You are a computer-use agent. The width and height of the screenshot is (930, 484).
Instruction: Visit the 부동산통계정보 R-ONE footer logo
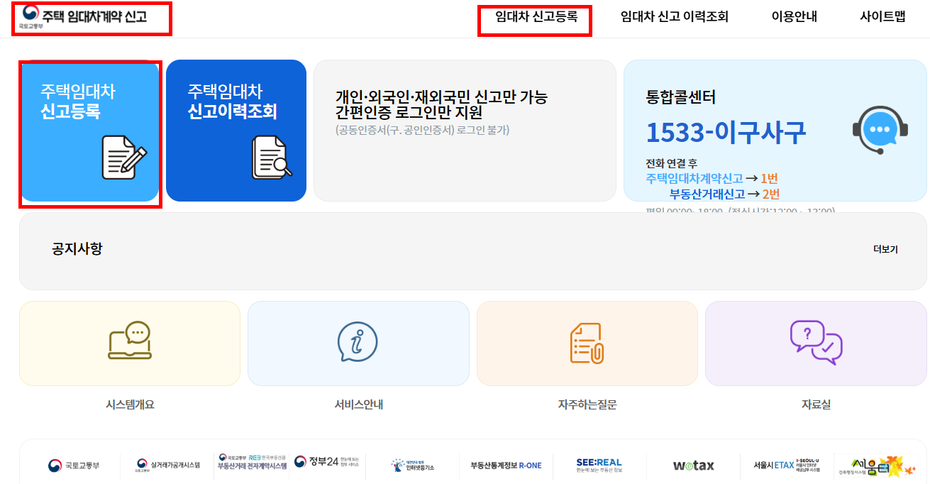(506, 466)
